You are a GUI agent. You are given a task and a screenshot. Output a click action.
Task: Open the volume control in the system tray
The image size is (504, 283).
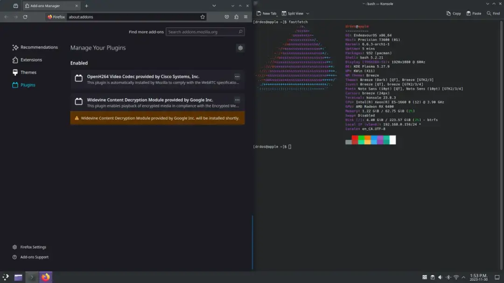coord(441,277)
